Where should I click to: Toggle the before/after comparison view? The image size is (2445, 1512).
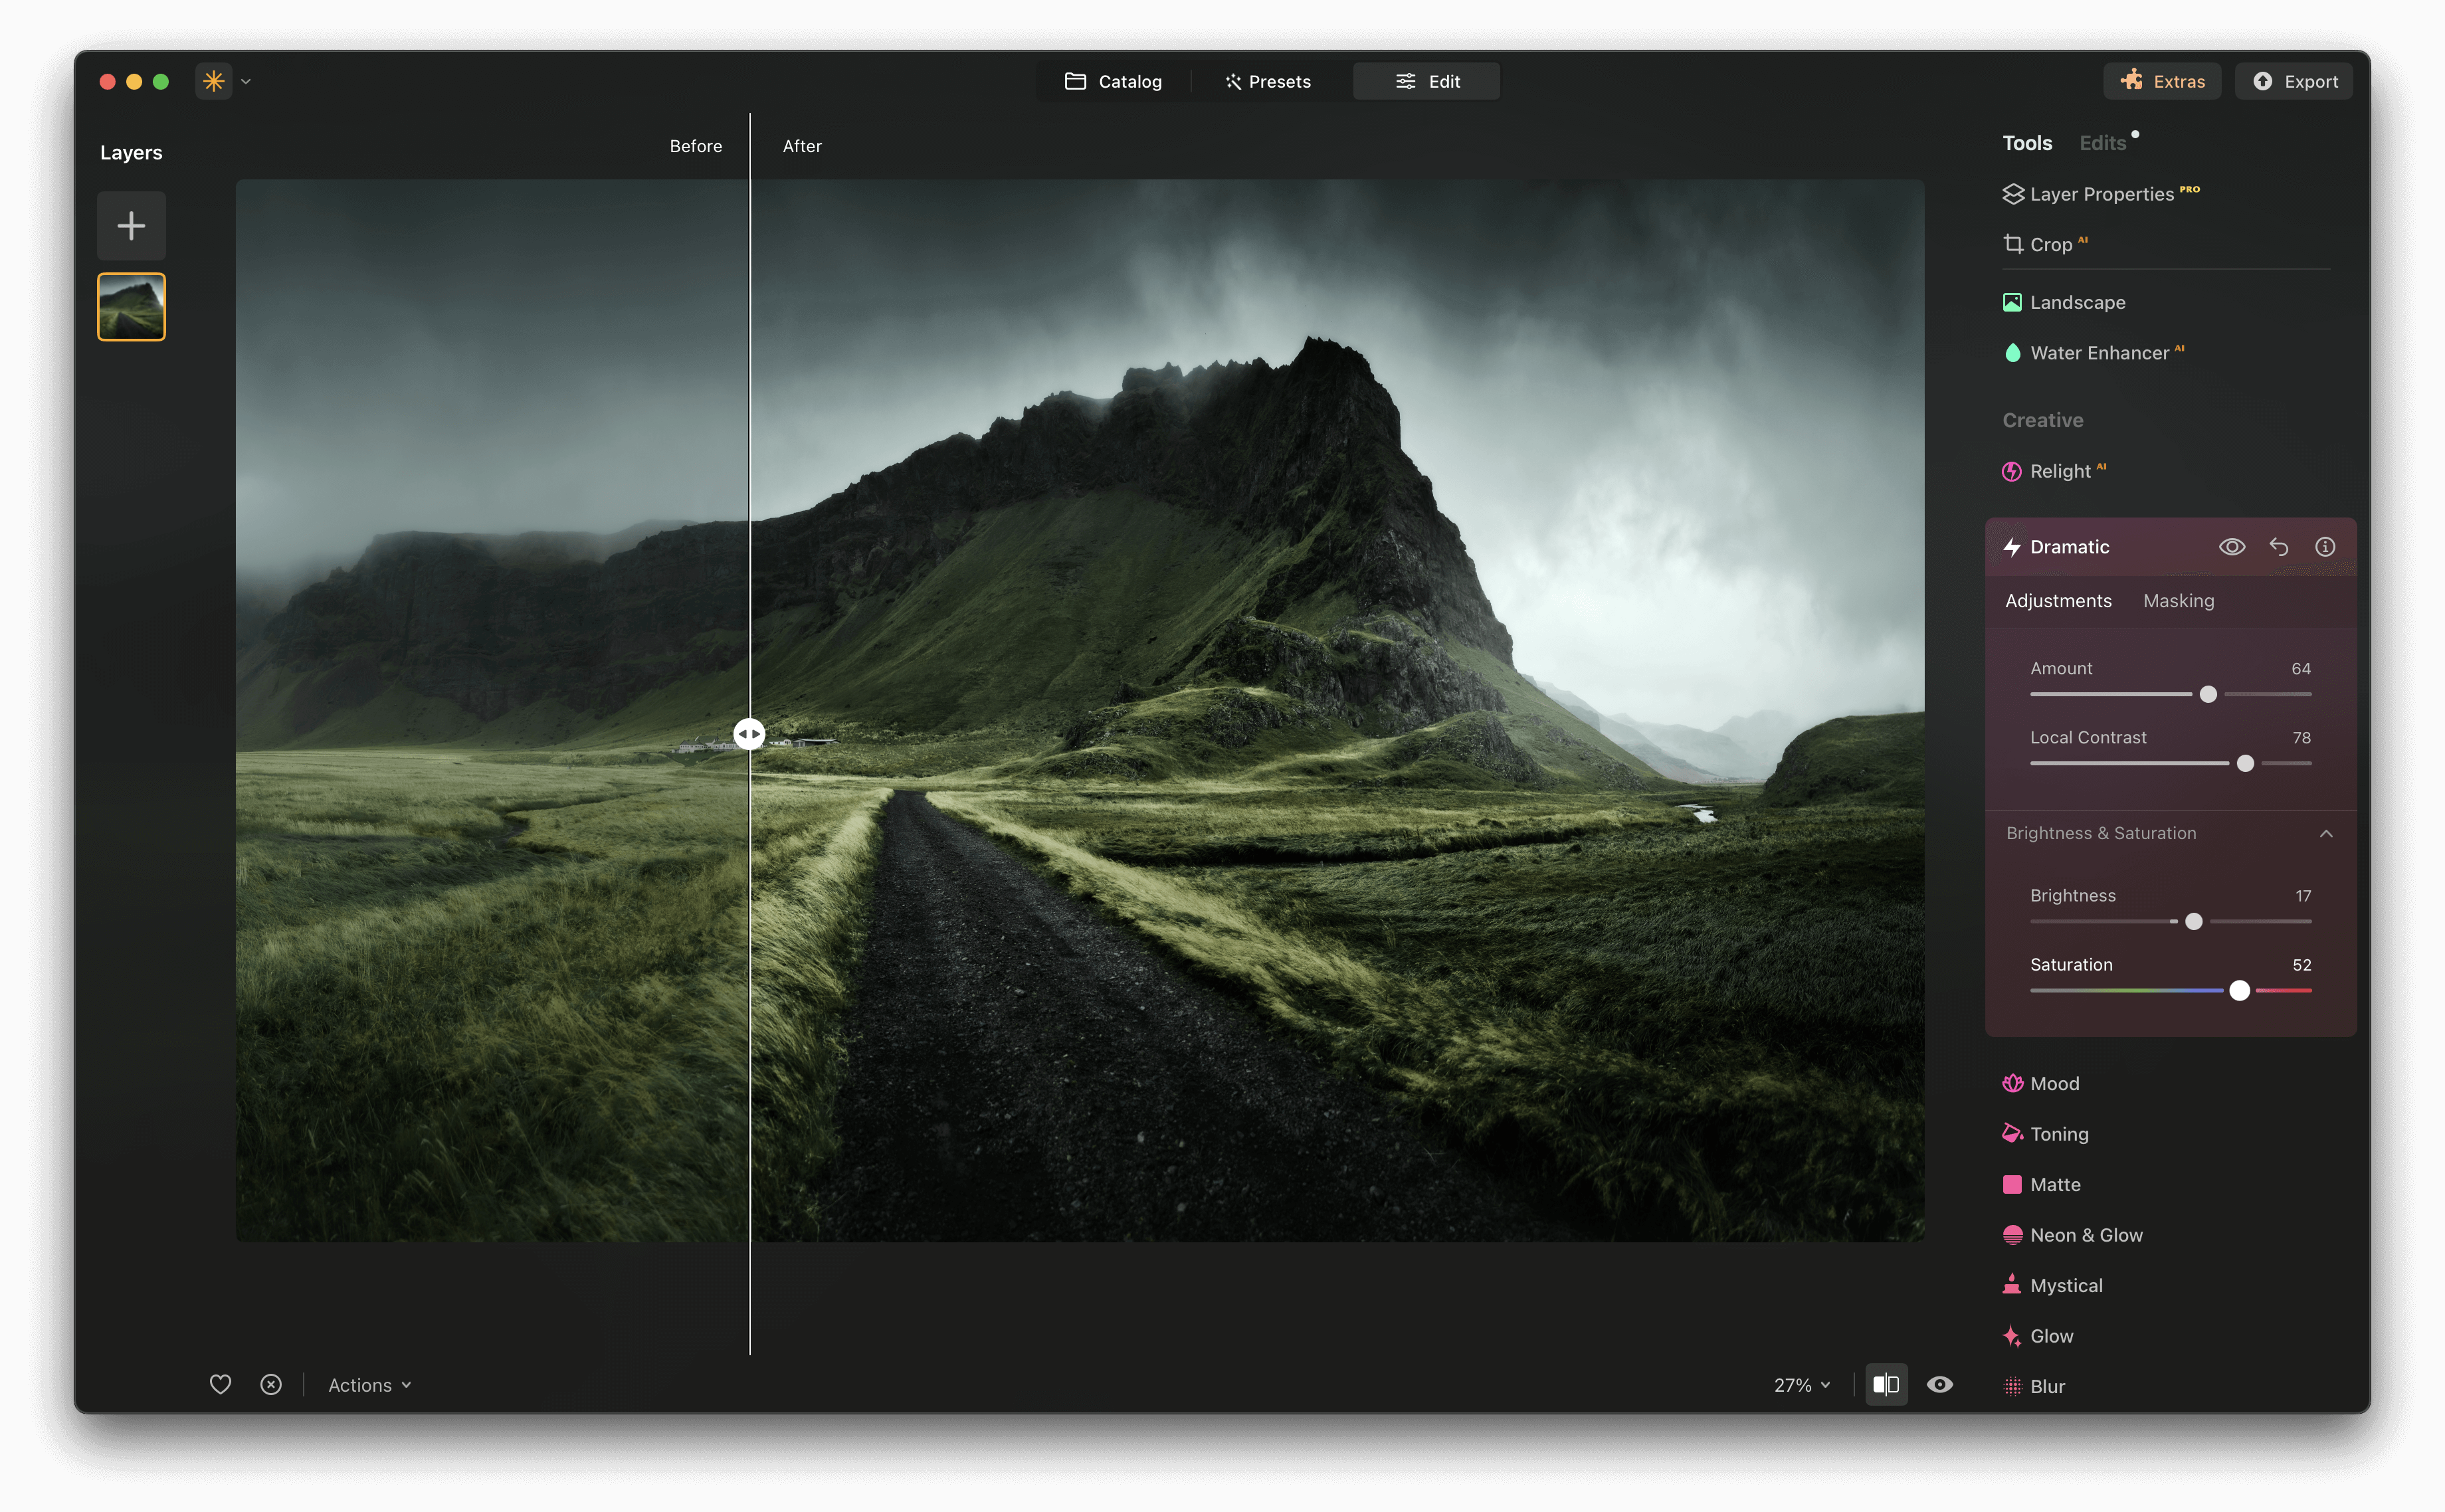(x=1886, y=1384)
